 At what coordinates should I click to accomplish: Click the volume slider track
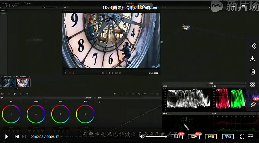[156, 137]
